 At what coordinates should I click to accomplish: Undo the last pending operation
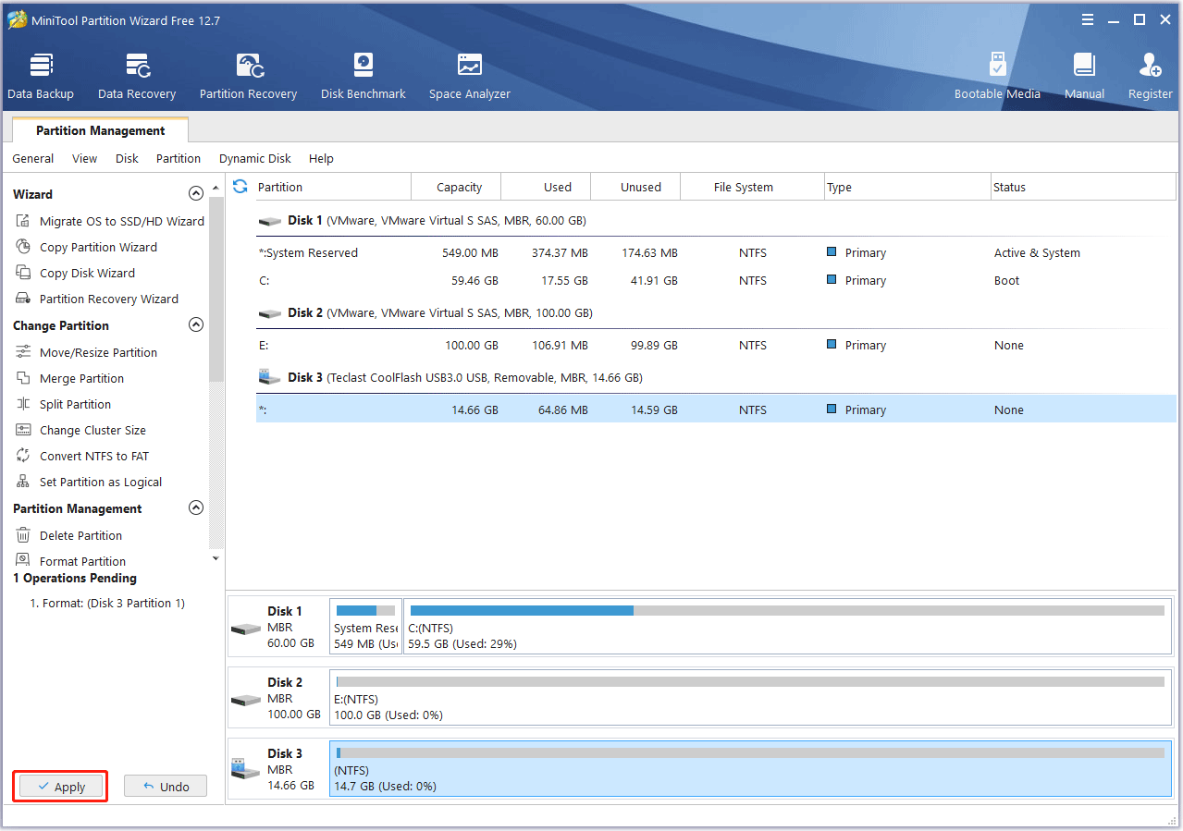click(x=166, y=787)
